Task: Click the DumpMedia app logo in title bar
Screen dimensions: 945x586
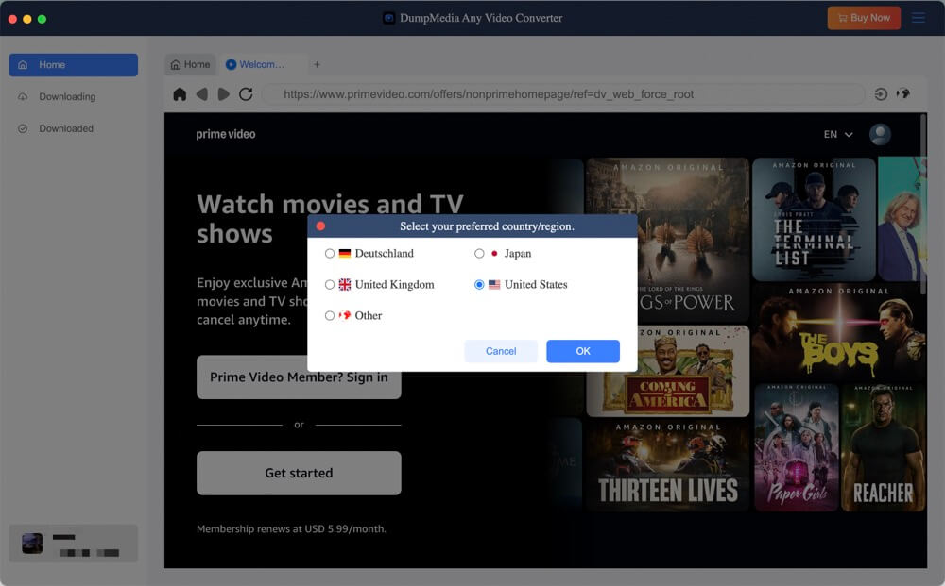Action: (389, 18)
